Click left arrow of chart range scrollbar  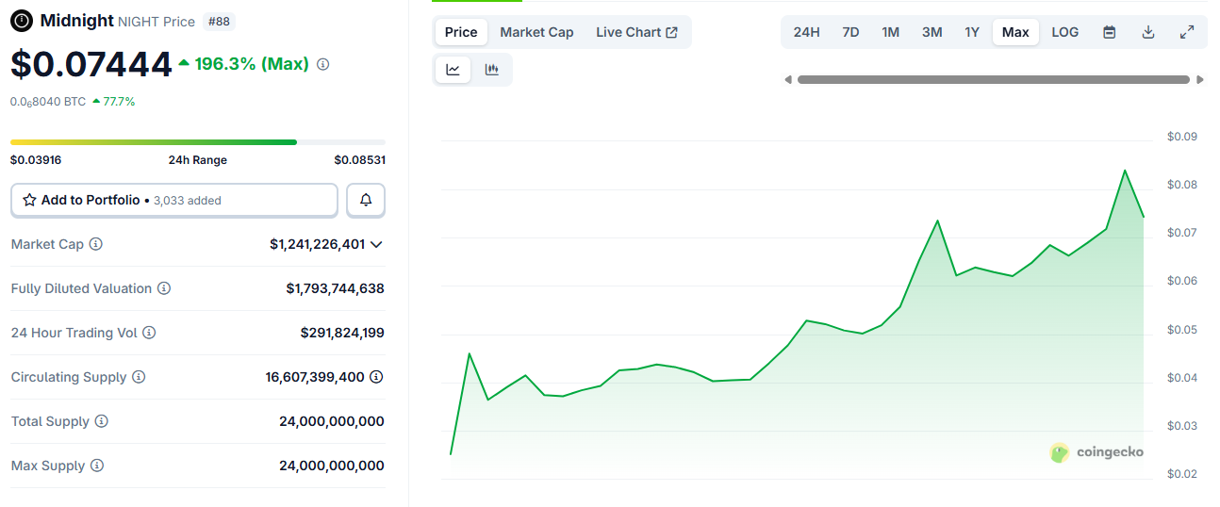click(x=788, y=80)
